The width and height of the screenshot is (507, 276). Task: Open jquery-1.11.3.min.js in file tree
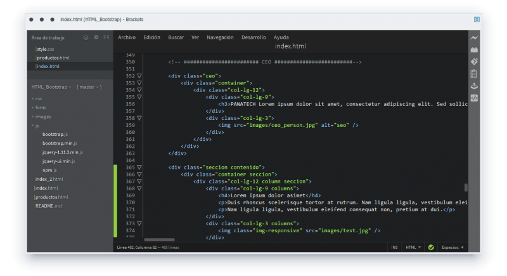pyautogui.click(x=63, y=152)
